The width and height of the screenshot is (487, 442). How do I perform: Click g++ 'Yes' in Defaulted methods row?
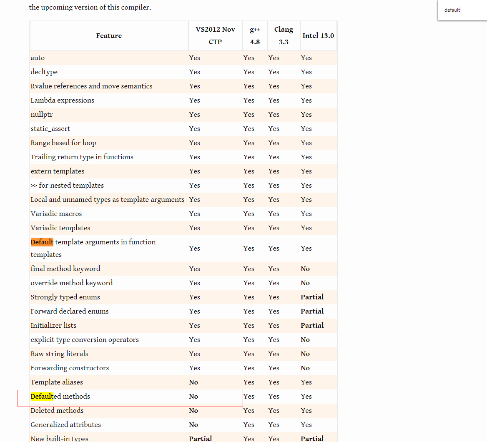[x=249, y=397]
